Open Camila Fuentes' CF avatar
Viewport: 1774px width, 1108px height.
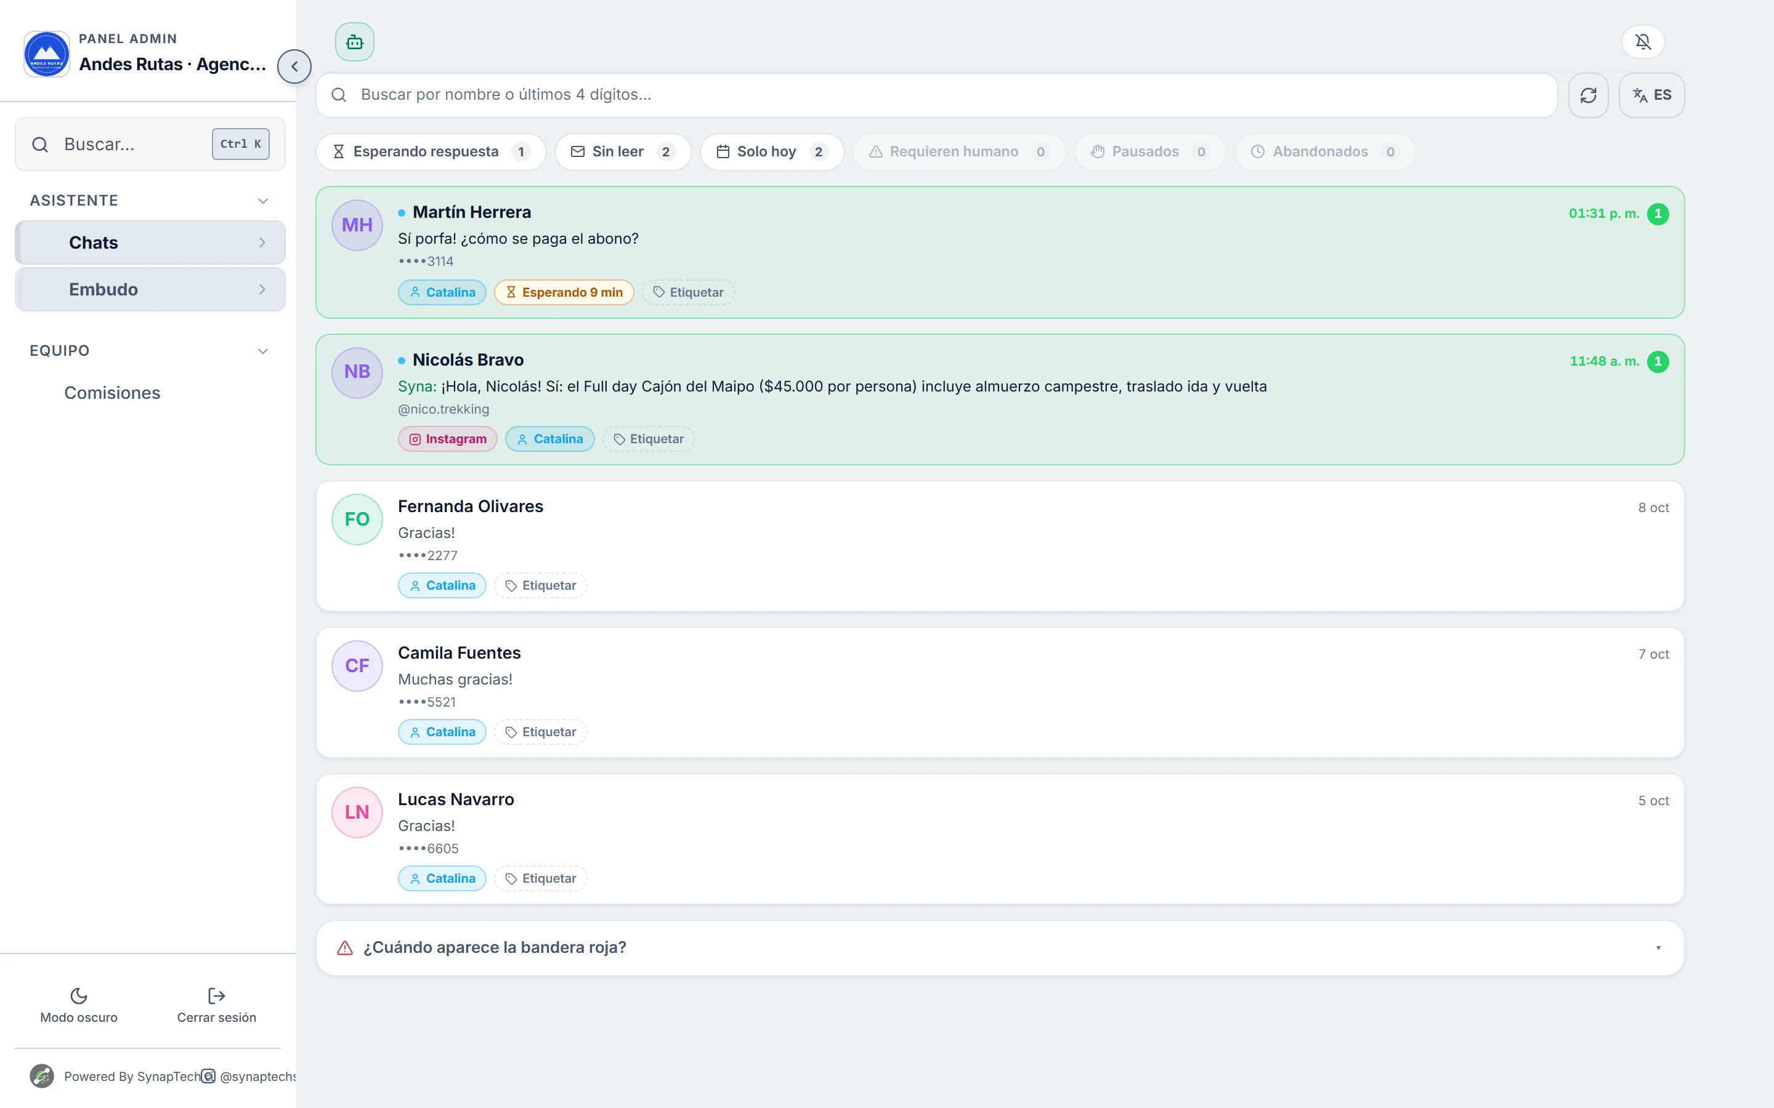[357, 666]
